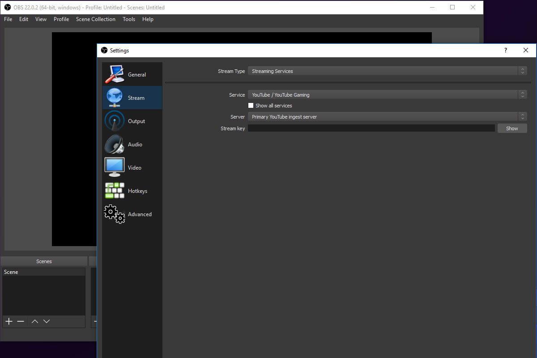Open the Audio settings section
The image size is (537, 358).
132,144
